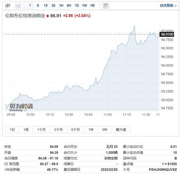
Task: Select the 1W interval
Action: coord(85,5)
